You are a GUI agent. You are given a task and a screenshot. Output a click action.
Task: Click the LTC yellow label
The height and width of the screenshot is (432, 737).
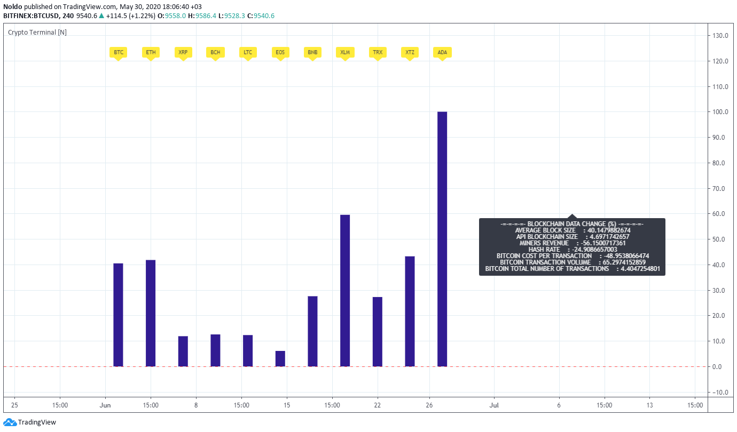tap(248, 52)
